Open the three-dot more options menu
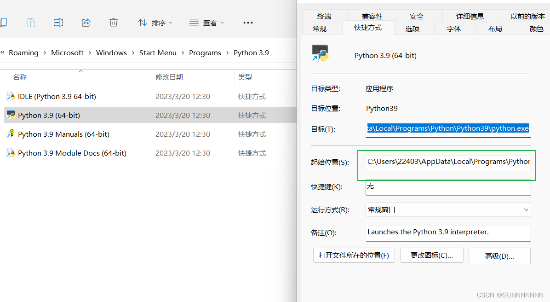Screen dimensions: 550x302 [x=248, y=23]
